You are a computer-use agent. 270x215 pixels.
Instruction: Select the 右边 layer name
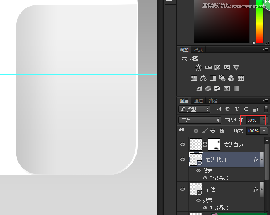click(210, 190)
